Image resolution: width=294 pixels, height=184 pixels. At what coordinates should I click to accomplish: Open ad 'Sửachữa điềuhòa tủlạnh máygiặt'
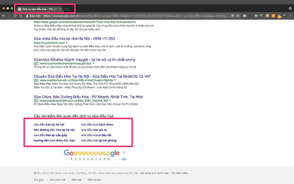click(85, 59)
